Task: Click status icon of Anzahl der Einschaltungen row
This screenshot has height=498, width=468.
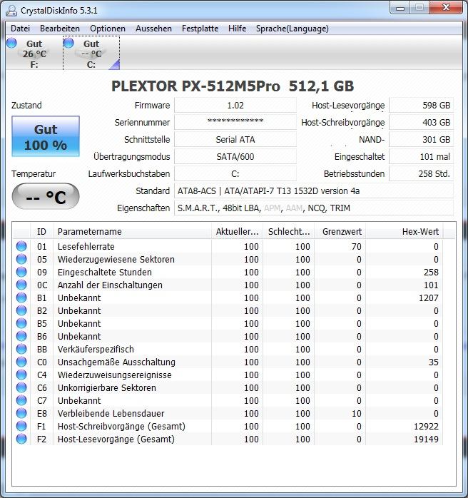Action: (21, 285)
